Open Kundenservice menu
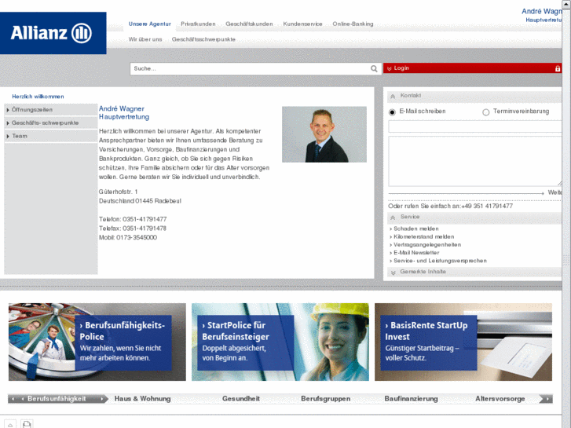Image resolution: width=571 pixels, height=428 pixels. pos(302,24)
